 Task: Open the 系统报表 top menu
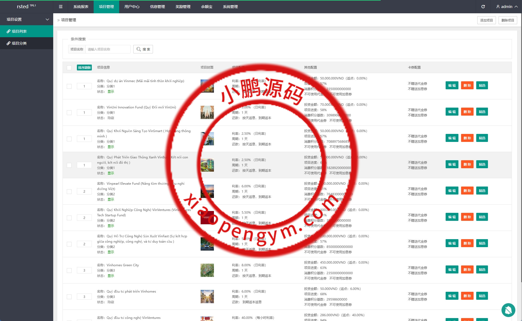pyautogui.click(x=81, y=7)
